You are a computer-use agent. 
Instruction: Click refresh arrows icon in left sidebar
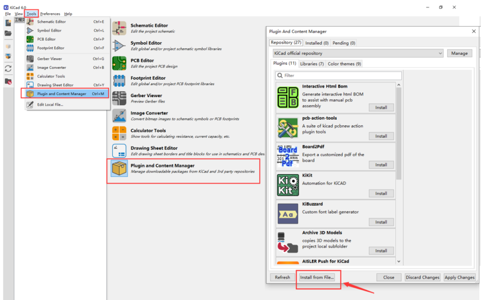(8, 68)
